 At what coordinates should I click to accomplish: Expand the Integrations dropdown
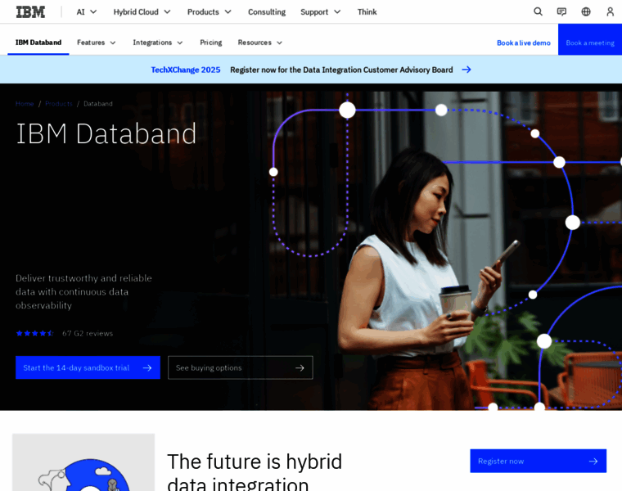[158, 43]
